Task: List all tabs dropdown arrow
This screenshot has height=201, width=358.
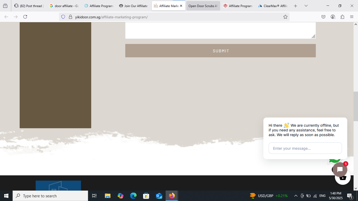Action: 306,6
